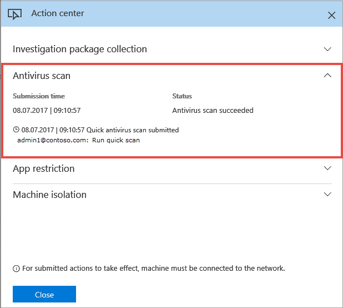Viewport: 343px width, 308px height.
Task: Open the Machine isolation section title
Action: 49,195
